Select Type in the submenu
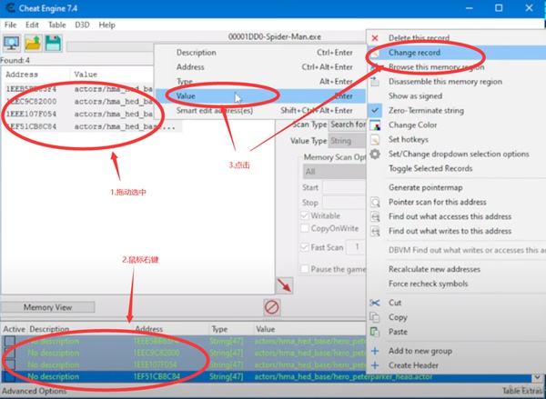 click(x=260, y=82)
